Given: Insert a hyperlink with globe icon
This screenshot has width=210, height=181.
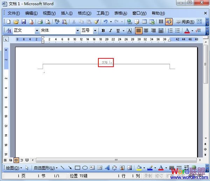Looking at the screenshot, I should pyautogui.click(x=129, y=22).
